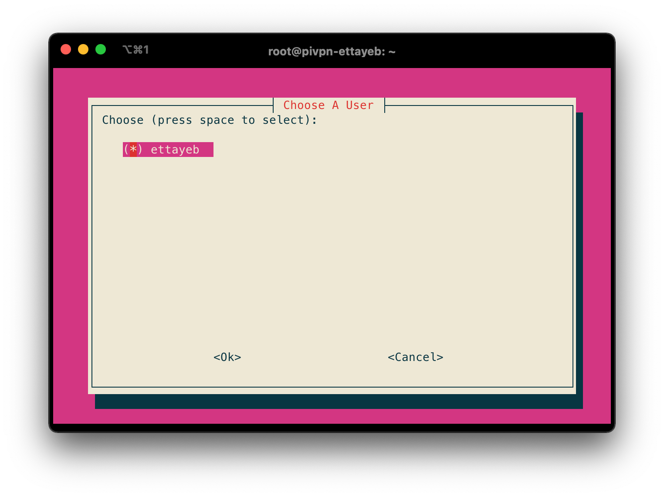Click the pink background above the dialog

tap(331, 83)
